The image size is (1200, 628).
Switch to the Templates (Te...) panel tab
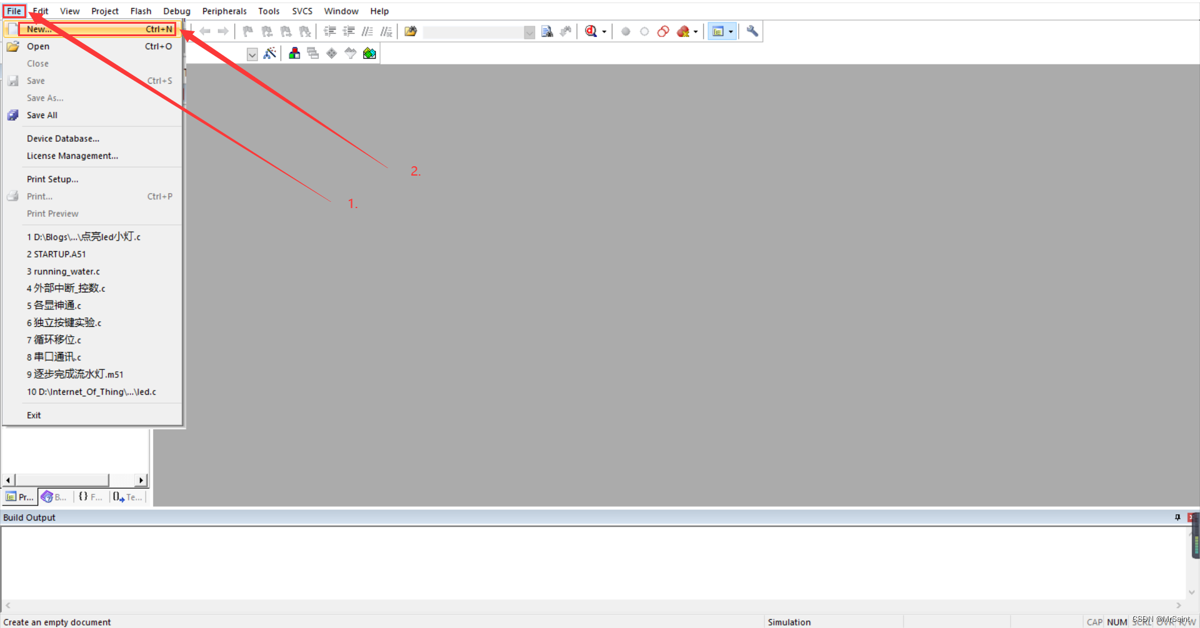tap(128, 497)
